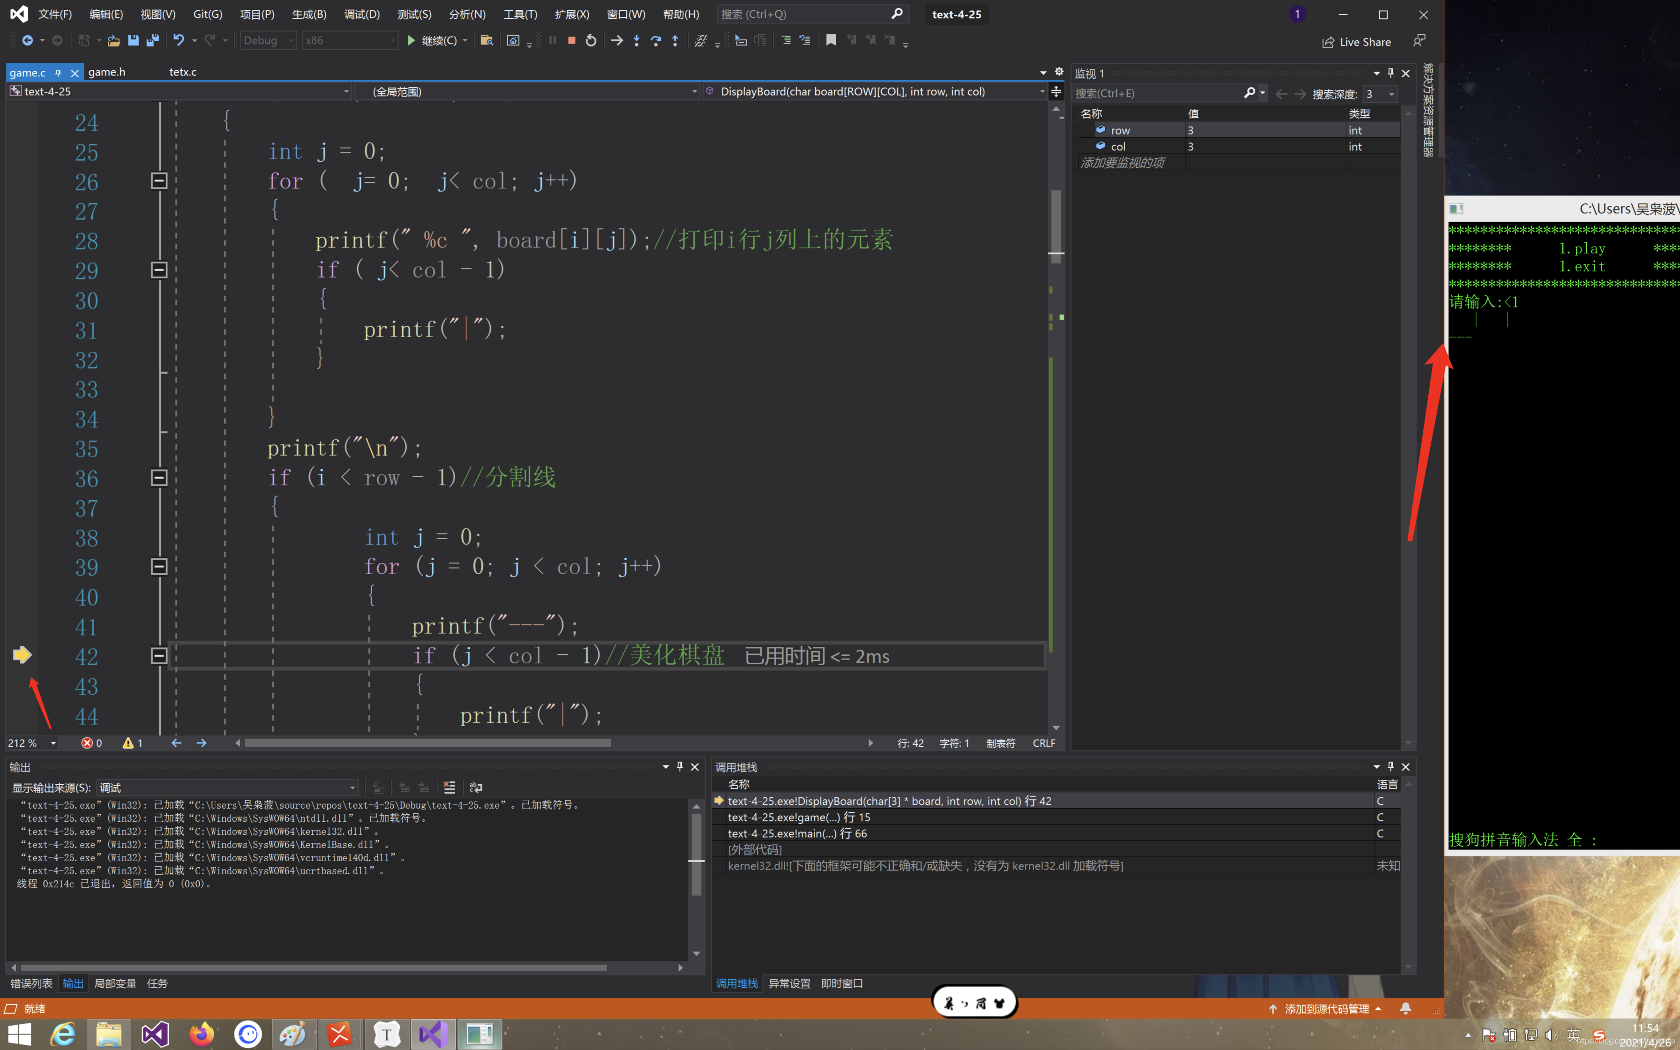Viewport: 1680px width, 1050px height.
Task: Stop debugging with the red square icon
Action: tap(571, 41)
